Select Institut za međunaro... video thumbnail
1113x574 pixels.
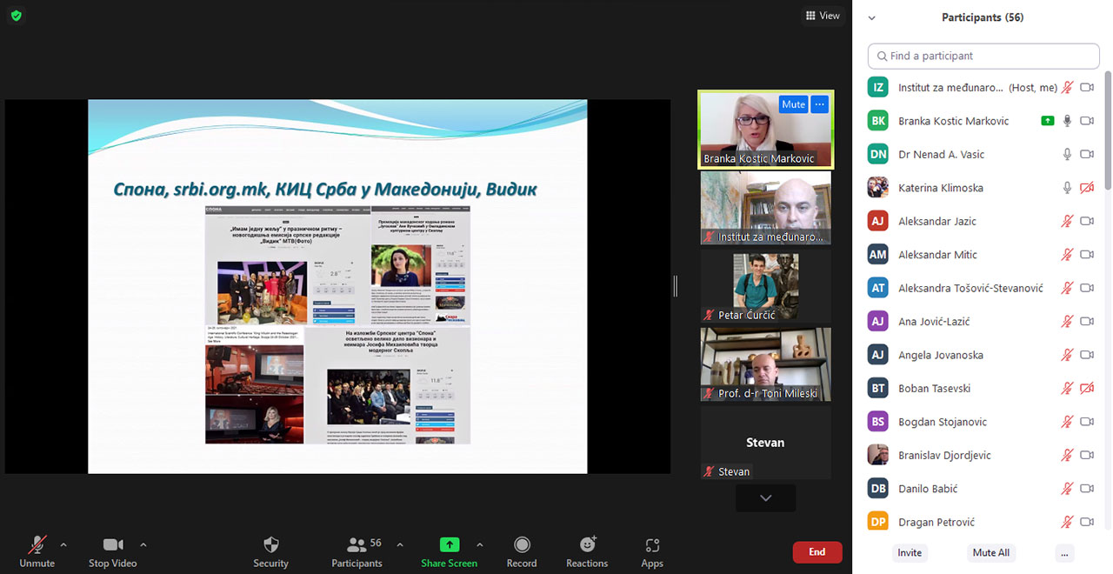765,208
